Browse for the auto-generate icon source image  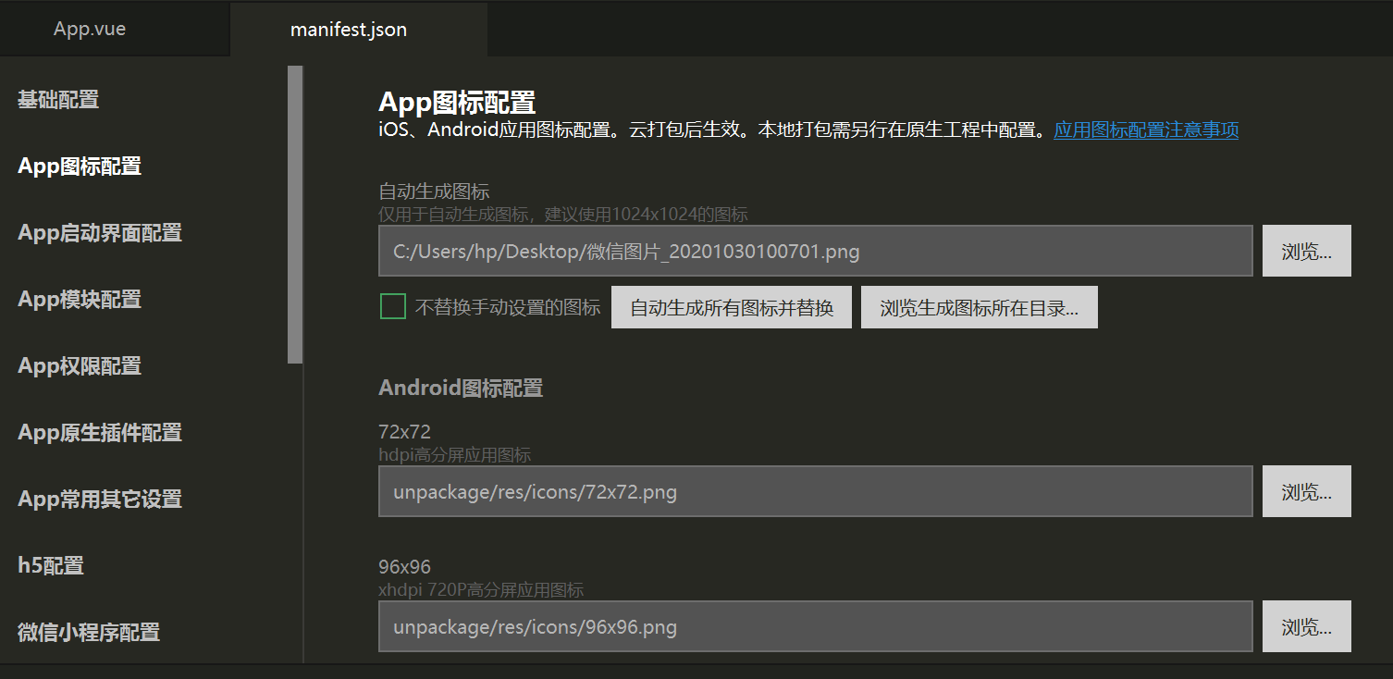coord(1306,250)
